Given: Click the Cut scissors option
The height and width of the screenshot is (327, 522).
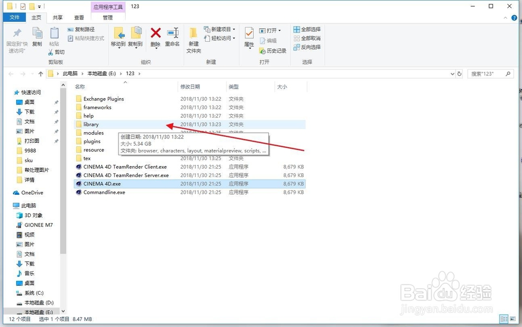Looking at the screenshot, I should pos(56,52).
